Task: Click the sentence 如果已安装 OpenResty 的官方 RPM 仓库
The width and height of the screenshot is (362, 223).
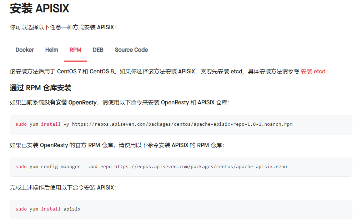Action: point(61,145)
